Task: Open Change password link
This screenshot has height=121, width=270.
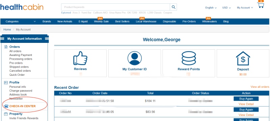Action: coord(21,91)
